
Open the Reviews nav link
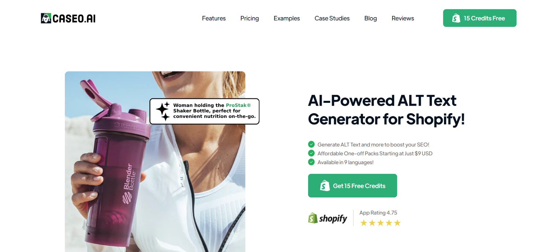(403, 18)
